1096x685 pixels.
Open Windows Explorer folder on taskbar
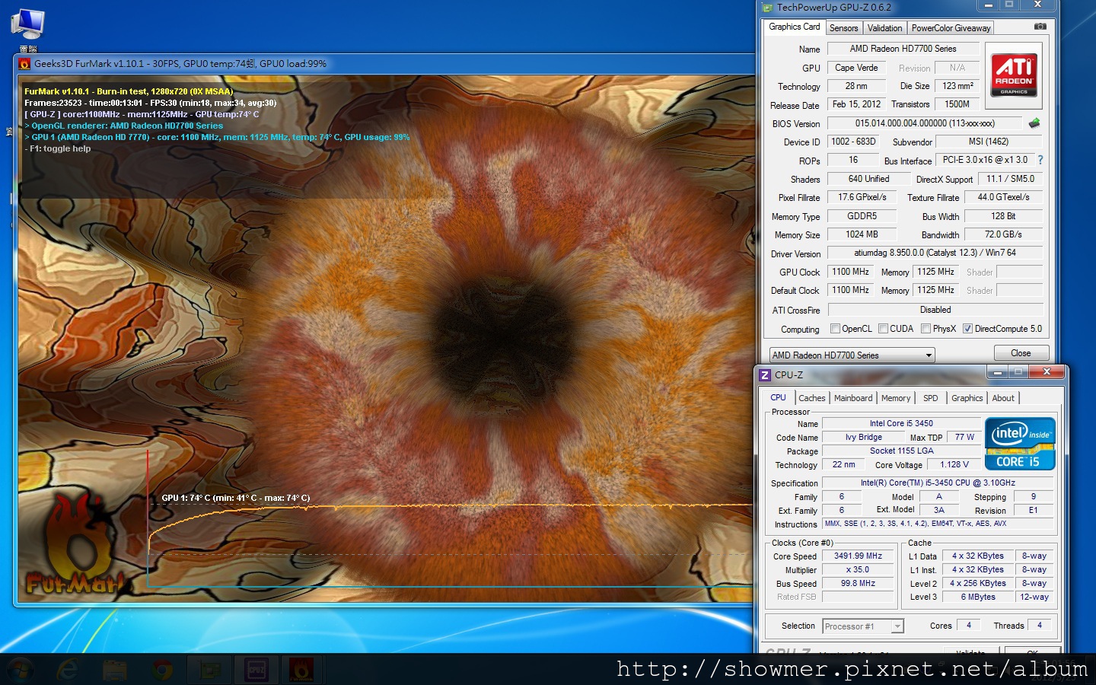click(x=115, y=670)
